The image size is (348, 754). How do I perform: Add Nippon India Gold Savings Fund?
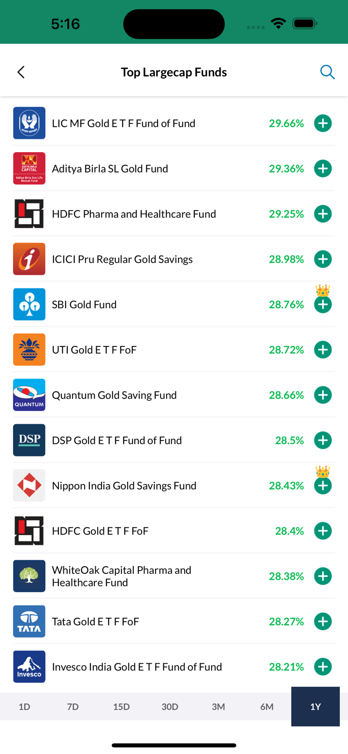(x=323, y=486)
